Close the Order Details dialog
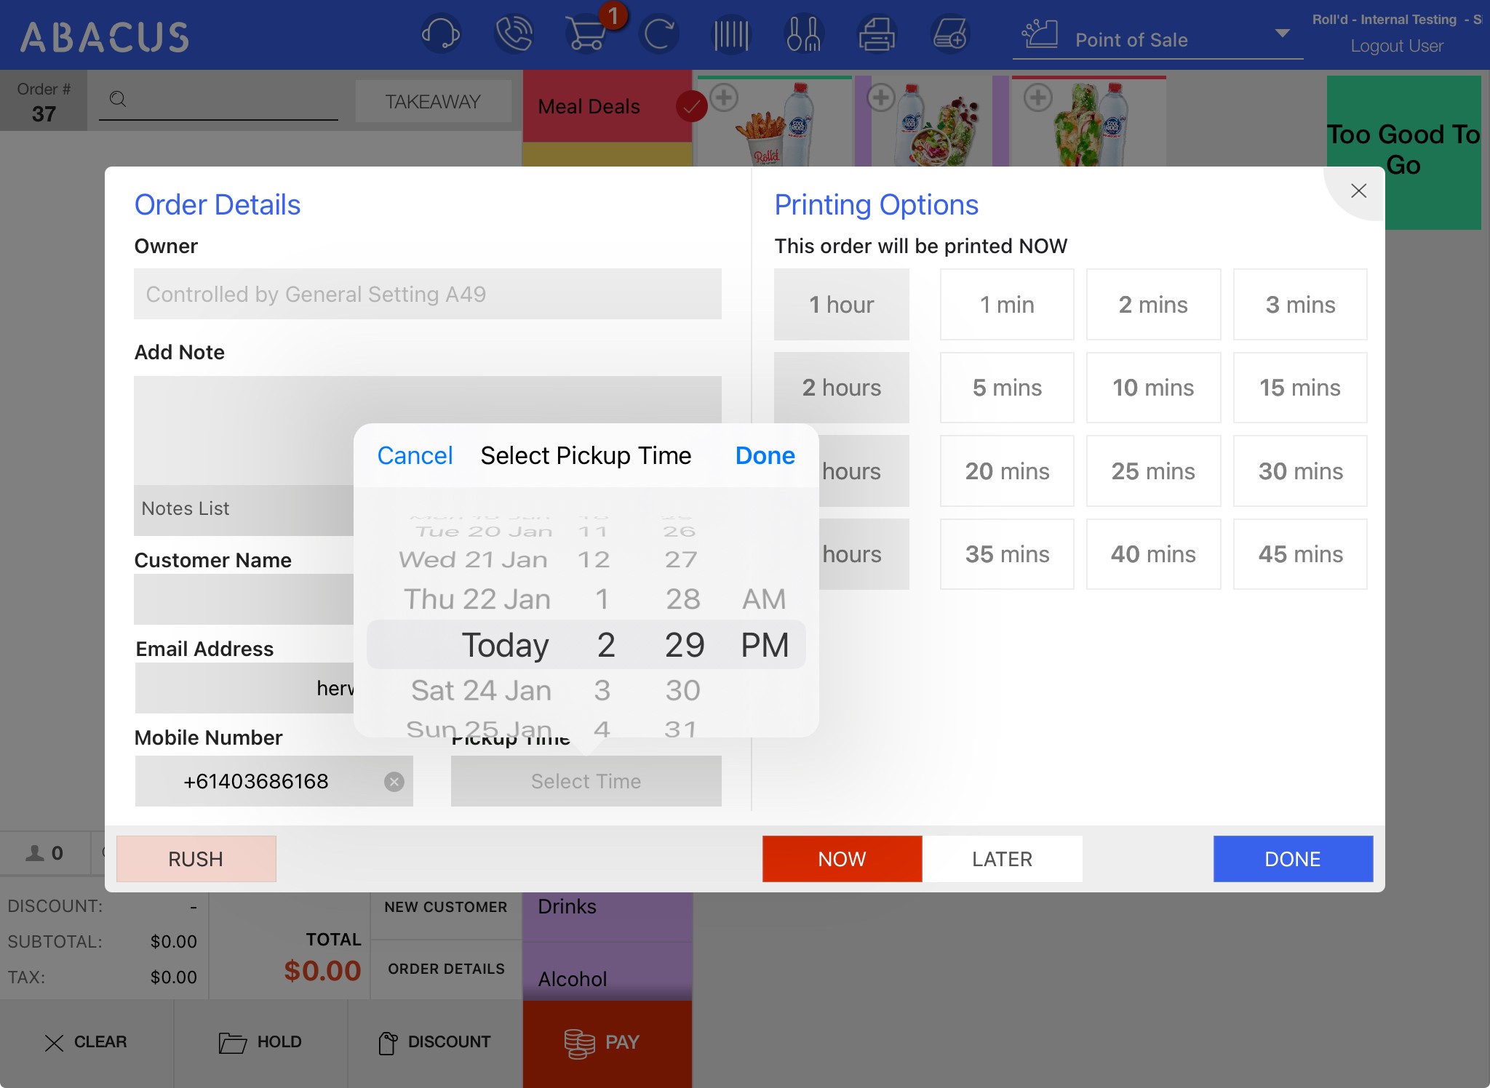 pyautogui.click(x=1358, y=191)
